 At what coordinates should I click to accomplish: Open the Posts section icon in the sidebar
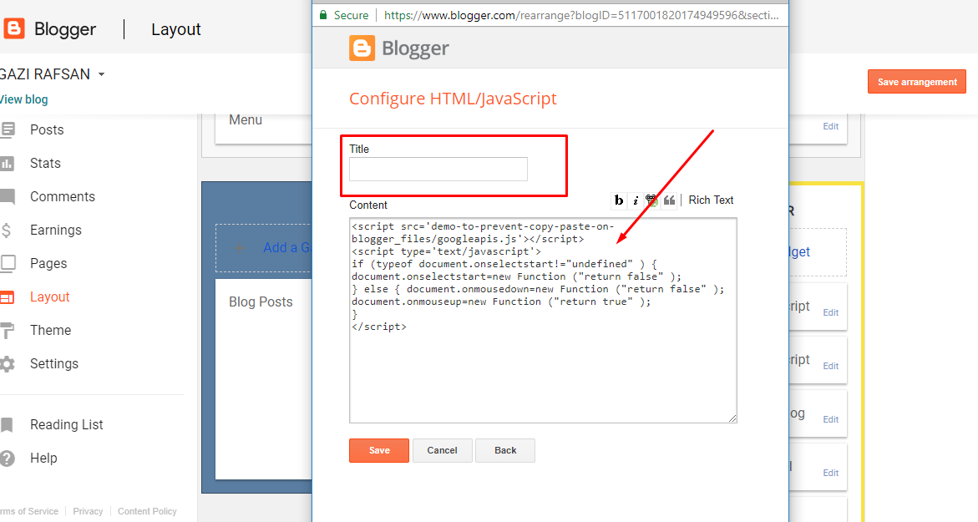tap(8, 129)
